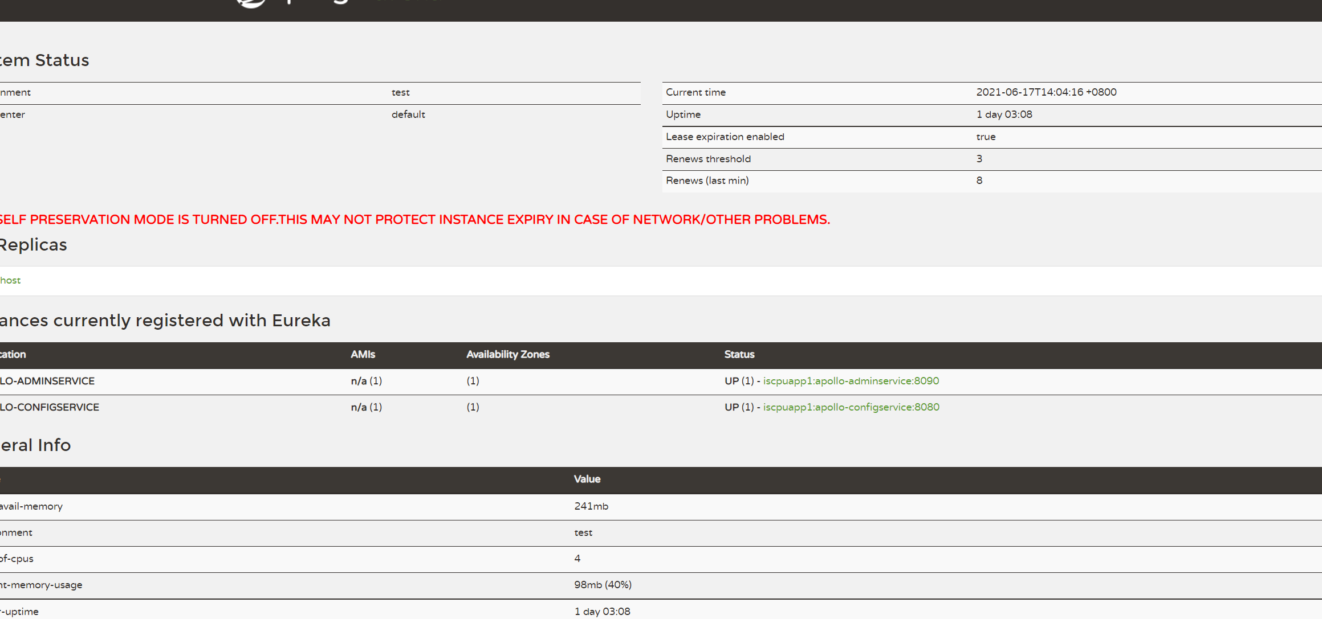Click the red self preservation warning text

pos(414,220)
